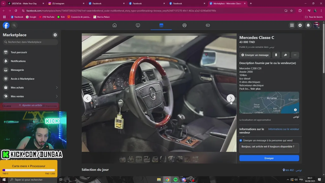Click the Facebook search magnifier icon

pos(14,25)
